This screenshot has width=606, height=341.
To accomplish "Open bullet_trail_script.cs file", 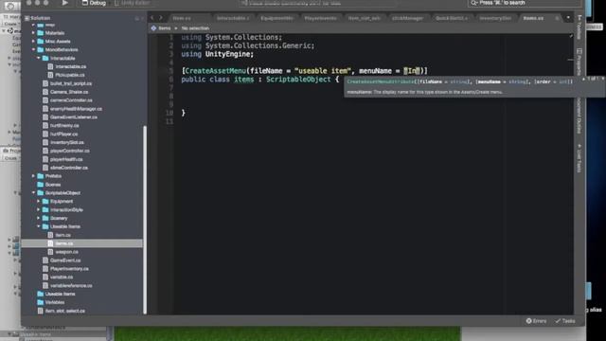I will pos(71,83).
